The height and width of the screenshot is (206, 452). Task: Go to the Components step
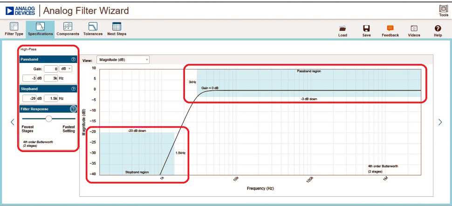68,27
